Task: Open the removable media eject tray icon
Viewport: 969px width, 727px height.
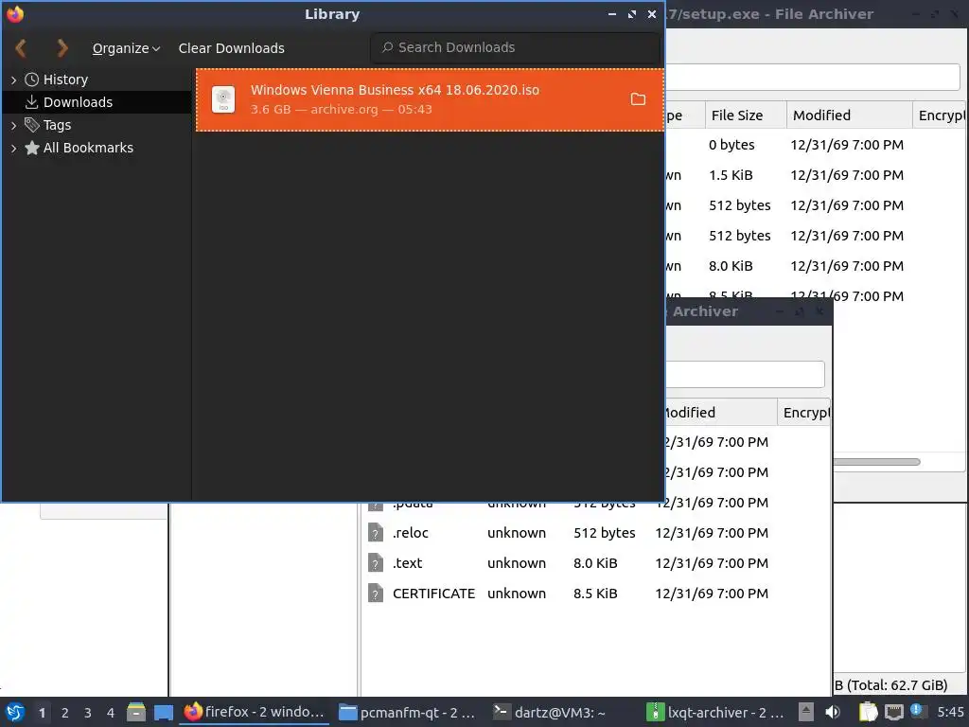Action: pos(806,712)
